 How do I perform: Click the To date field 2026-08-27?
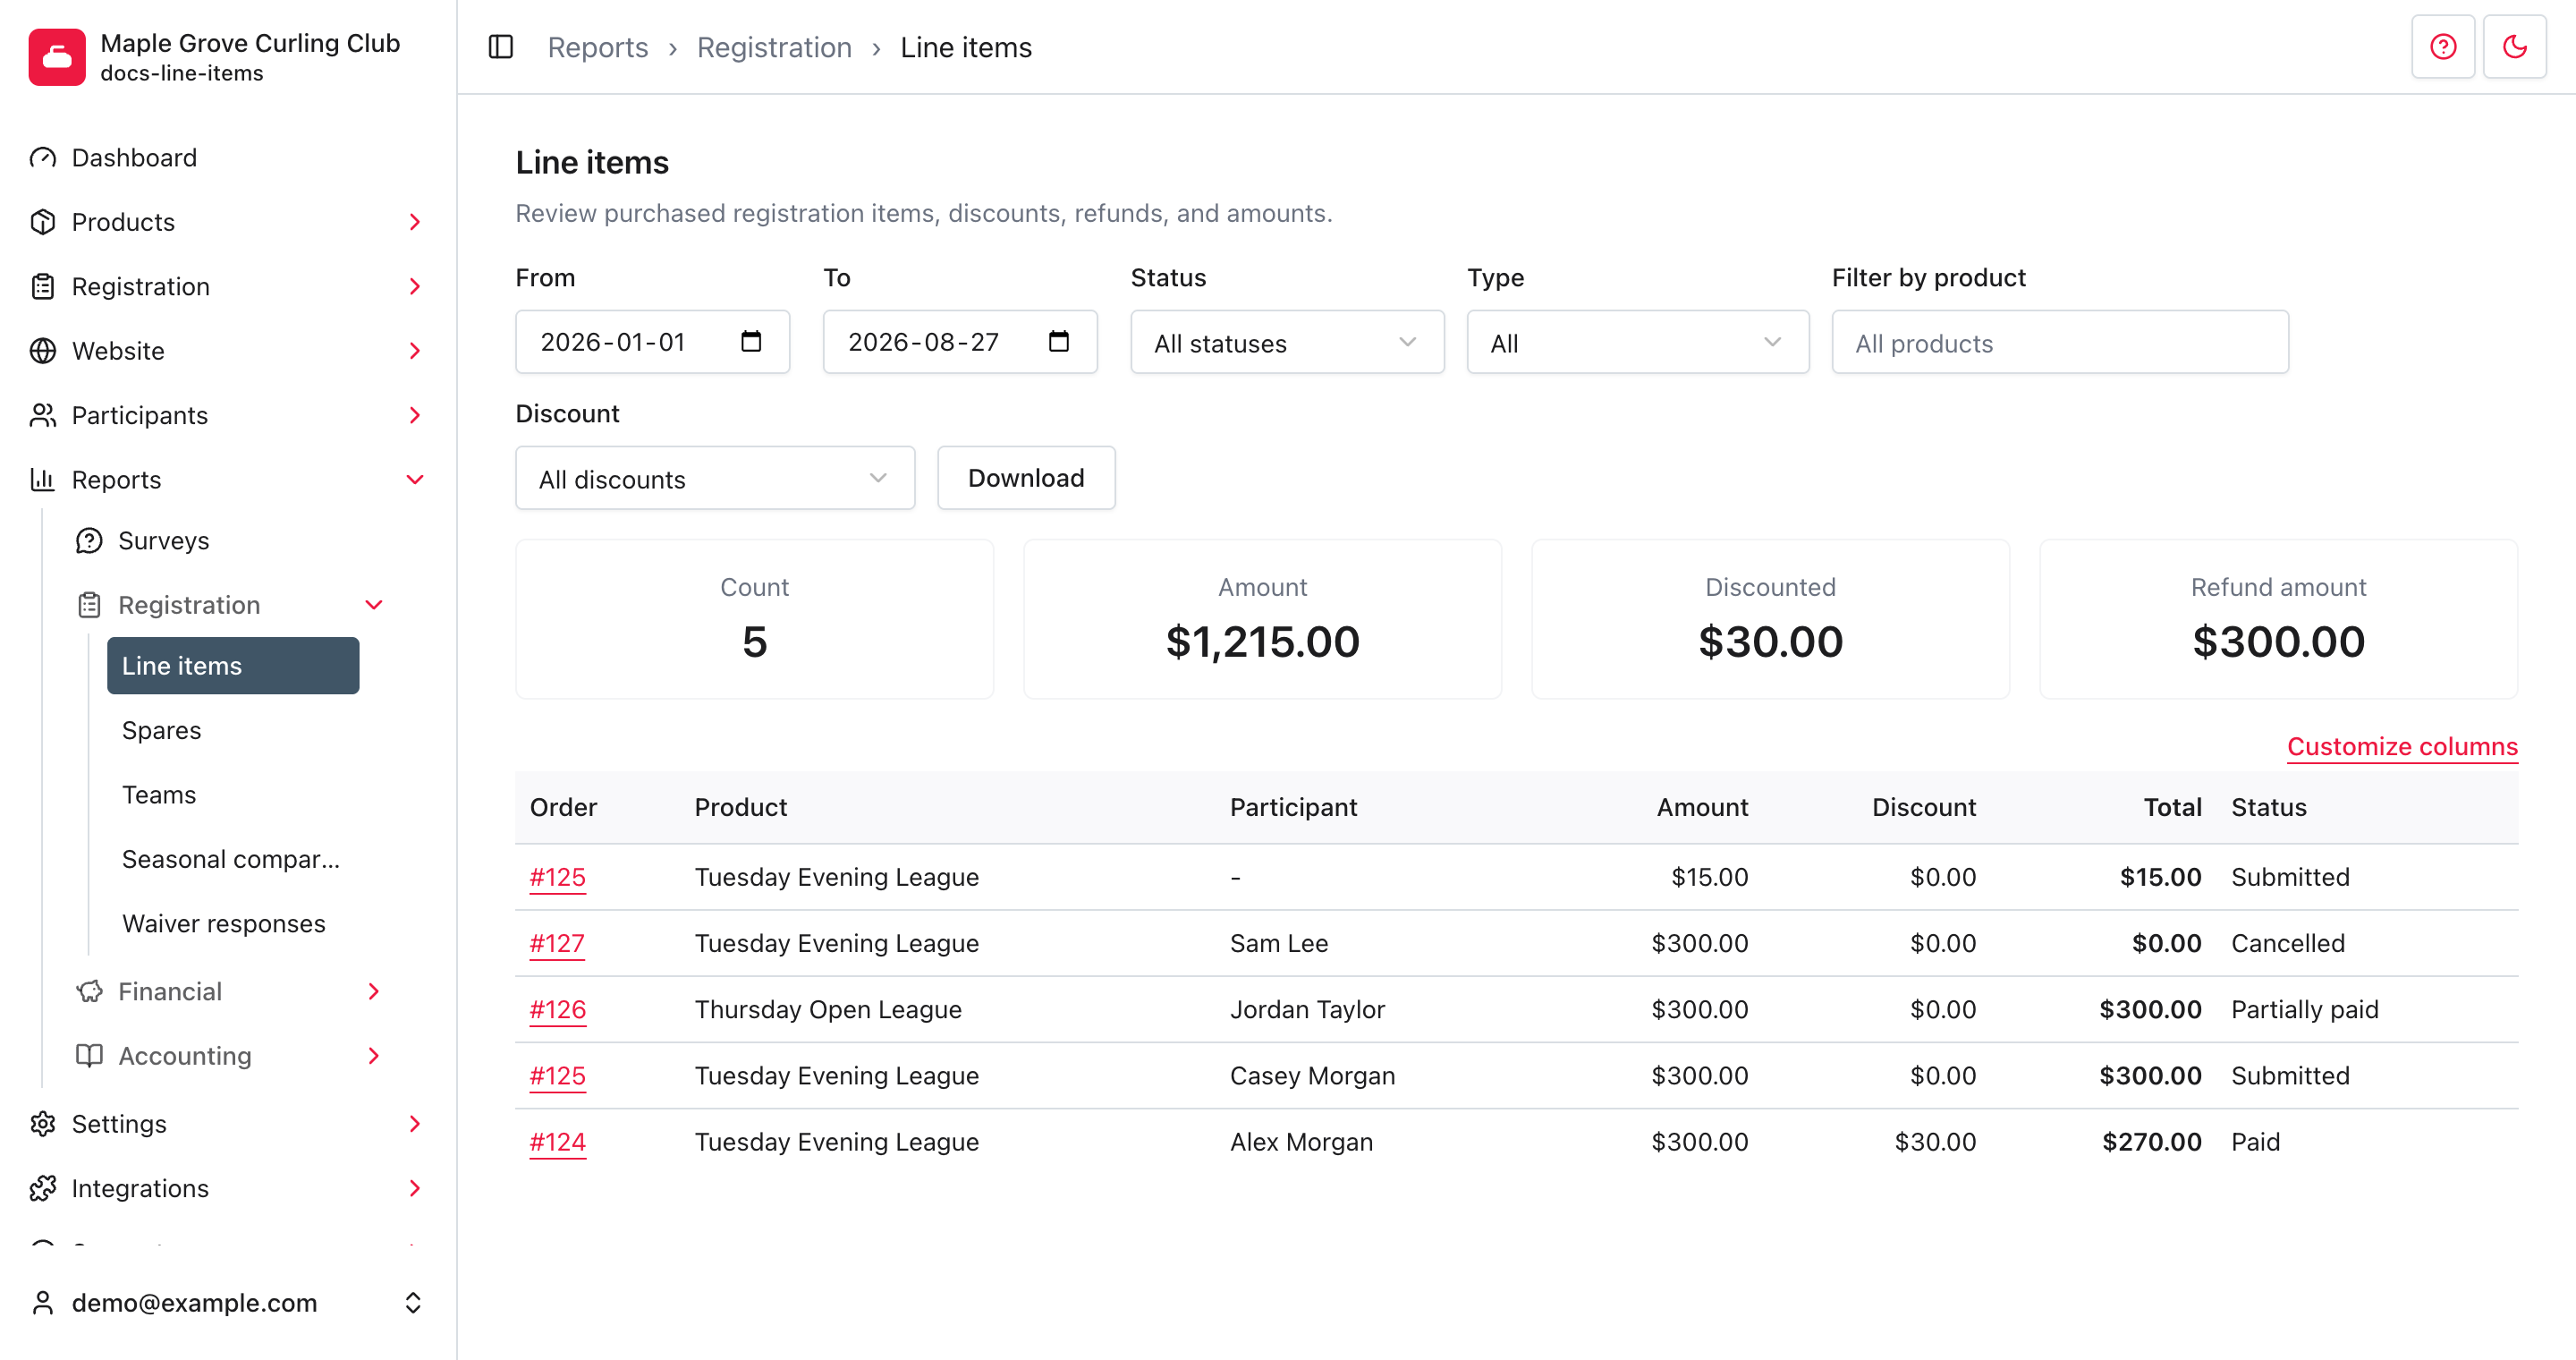pos(960,342)
